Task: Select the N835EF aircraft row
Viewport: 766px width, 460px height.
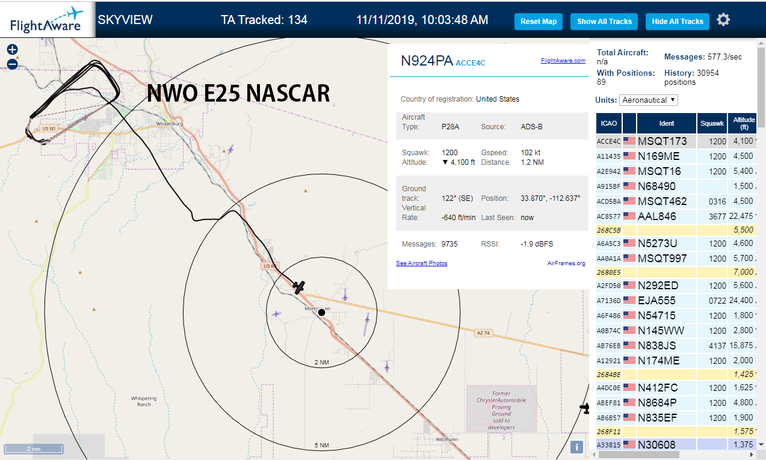Action: pyautogui.click(x=676, y=418)
